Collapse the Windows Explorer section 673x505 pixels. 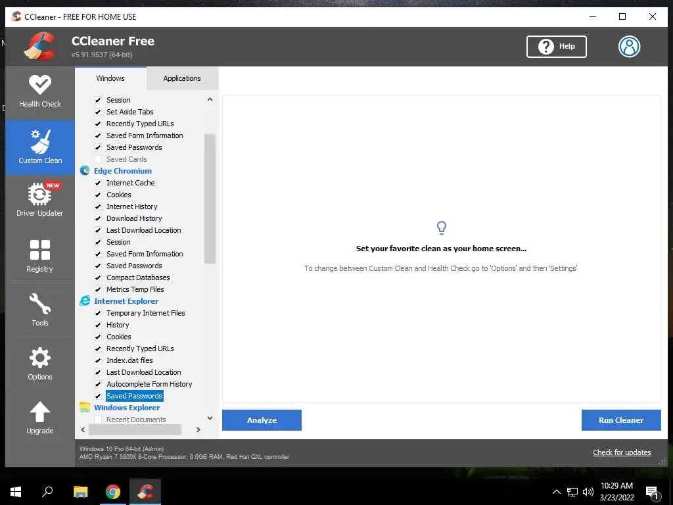tap(127, 408)
